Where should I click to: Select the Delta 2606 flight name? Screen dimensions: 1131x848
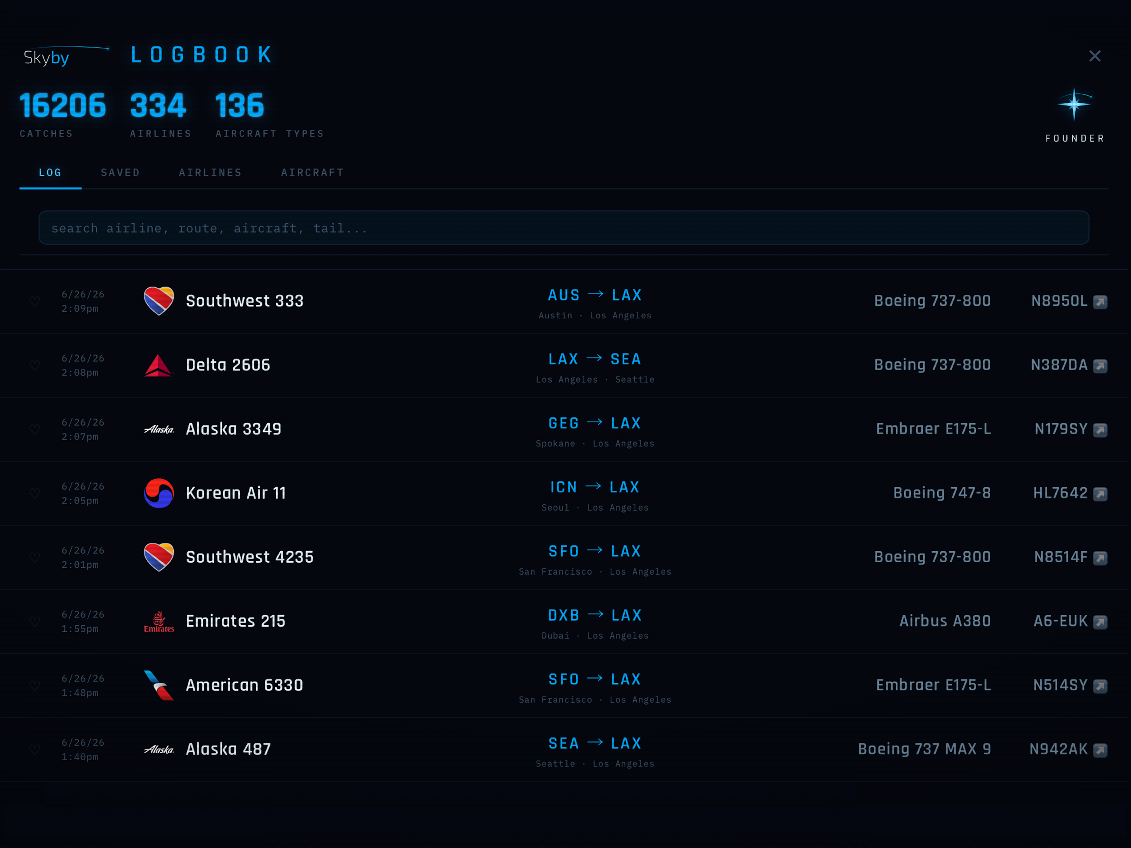click(228, 365)
